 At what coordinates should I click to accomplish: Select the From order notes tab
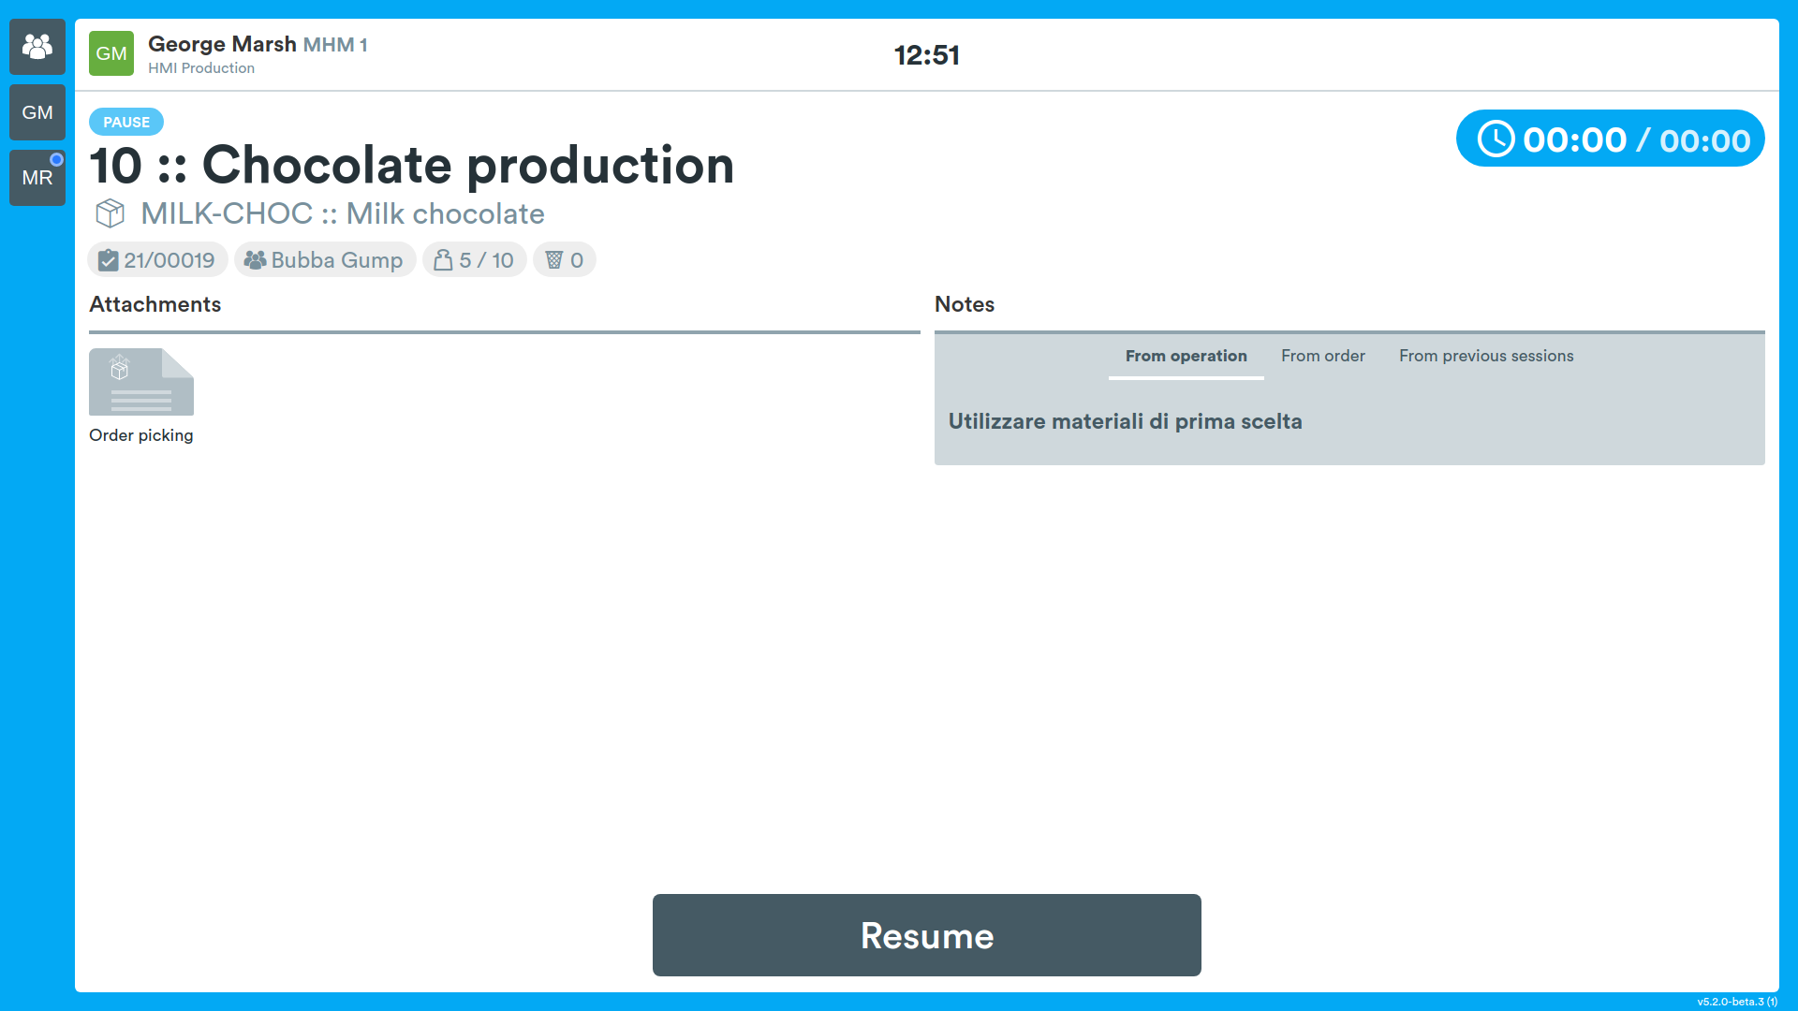point(1322,357)
